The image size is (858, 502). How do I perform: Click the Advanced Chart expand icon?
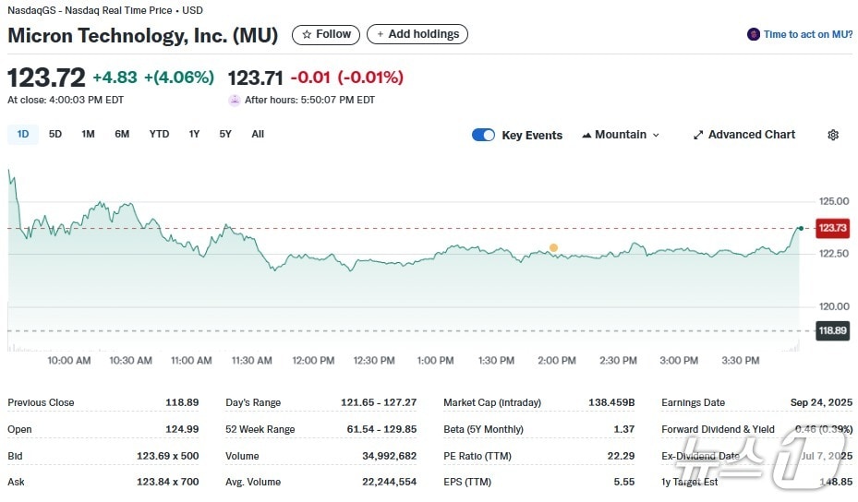click(698, 135)
